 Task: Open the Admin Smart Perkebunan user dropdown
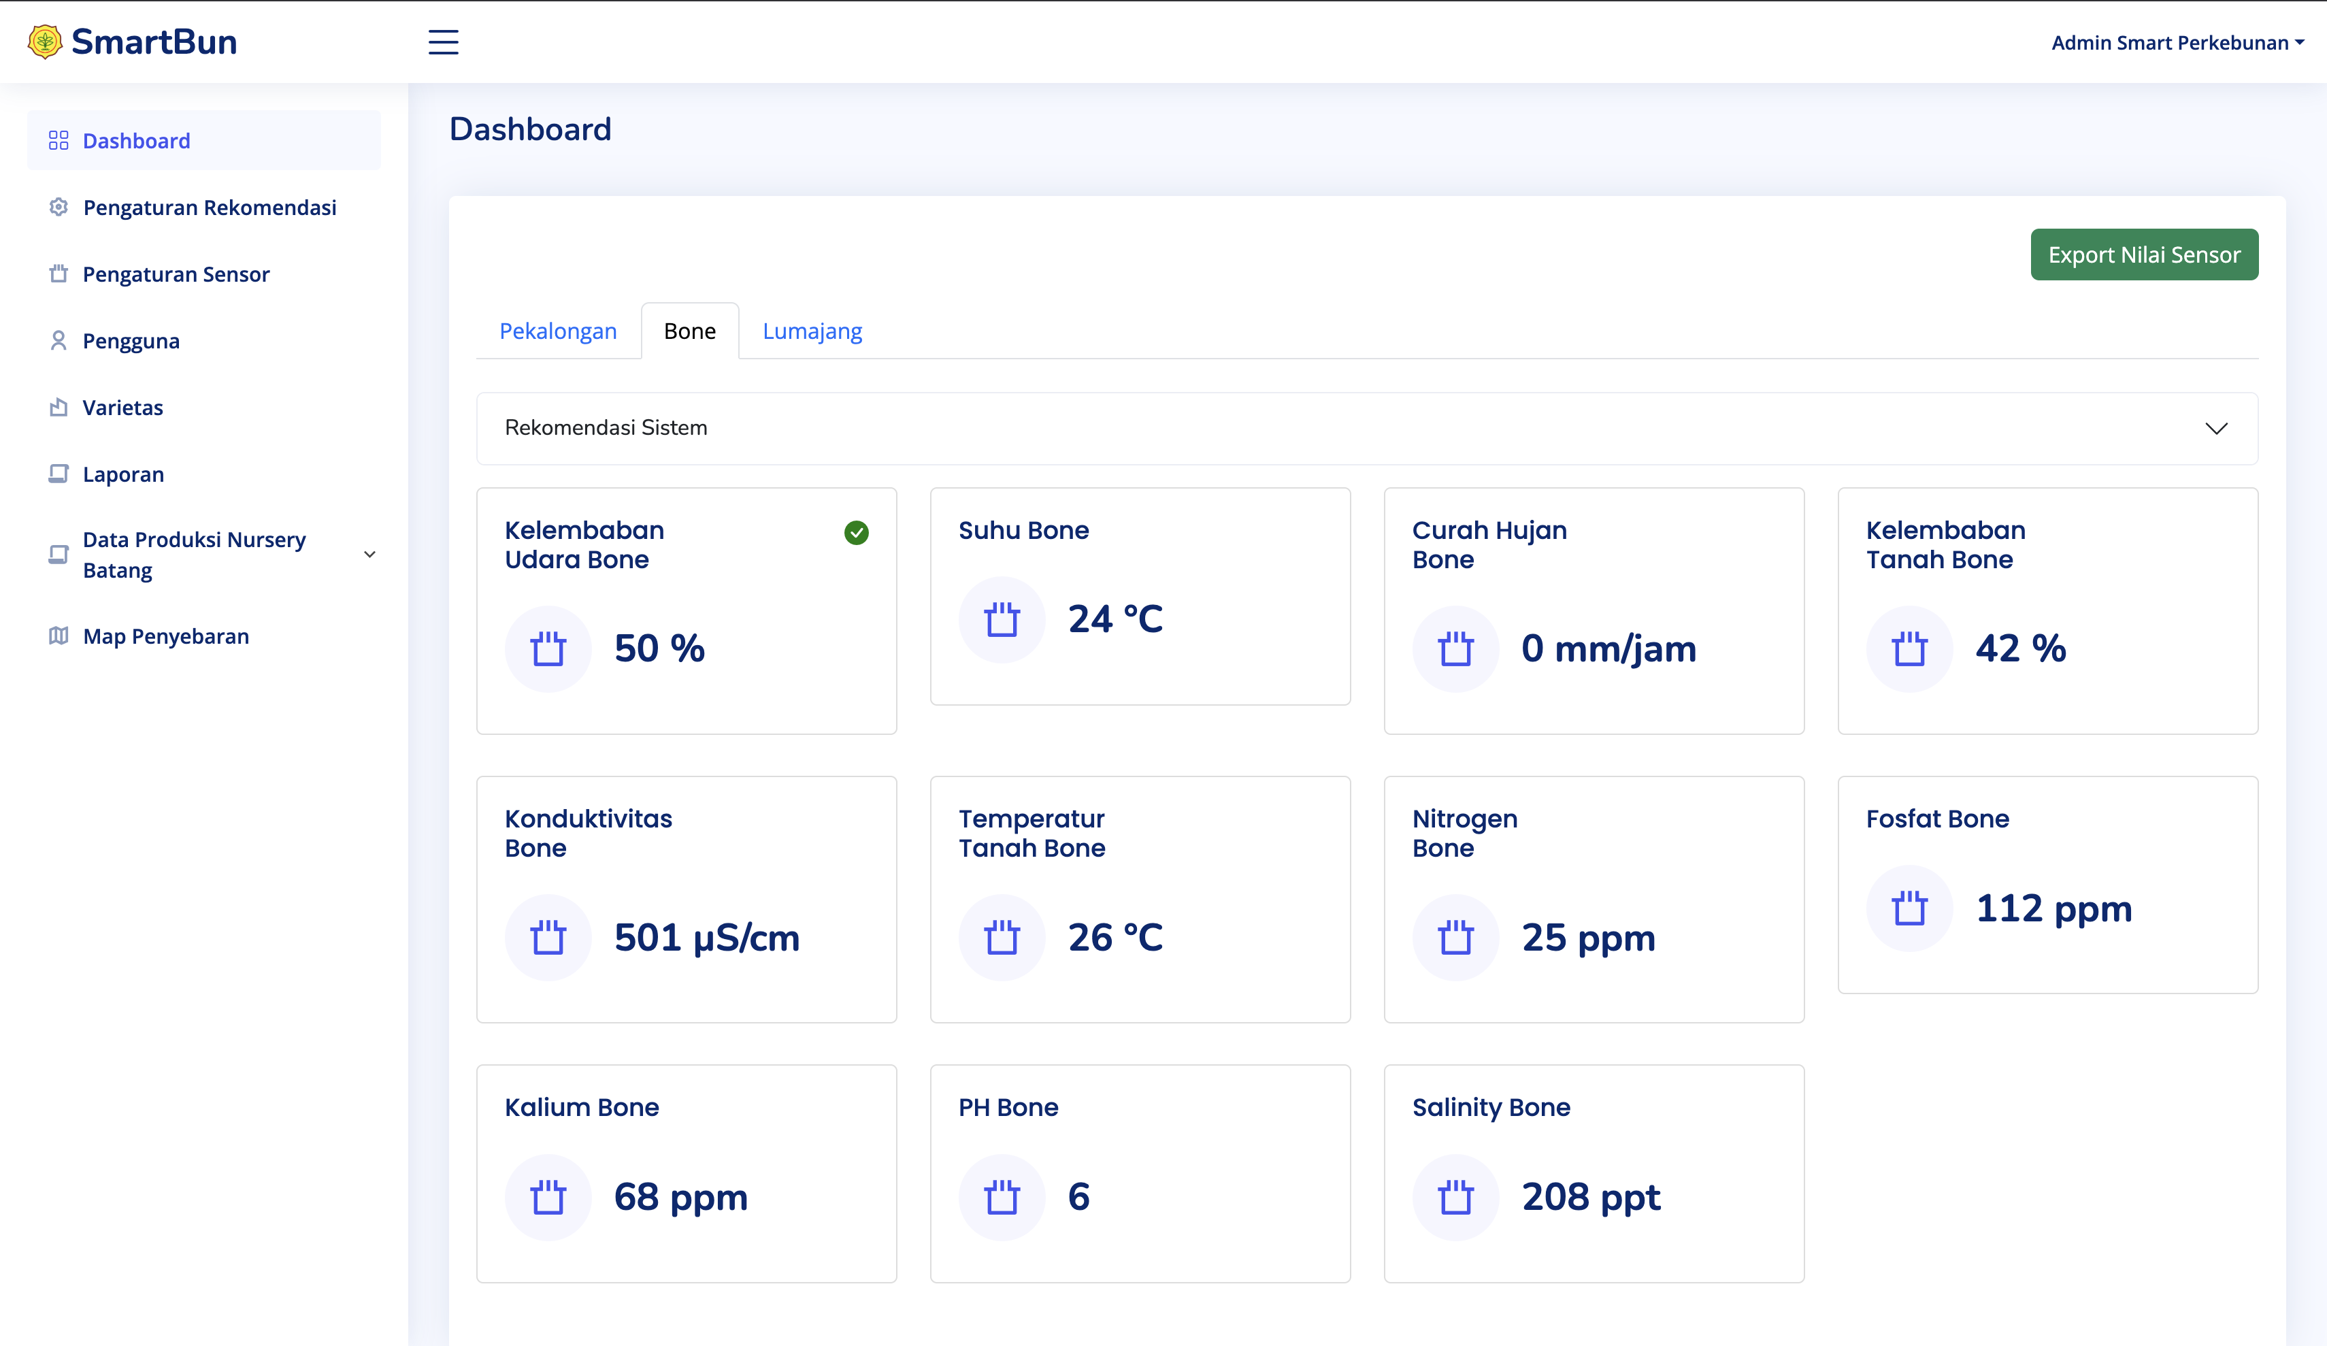(x=2177, y=42)
